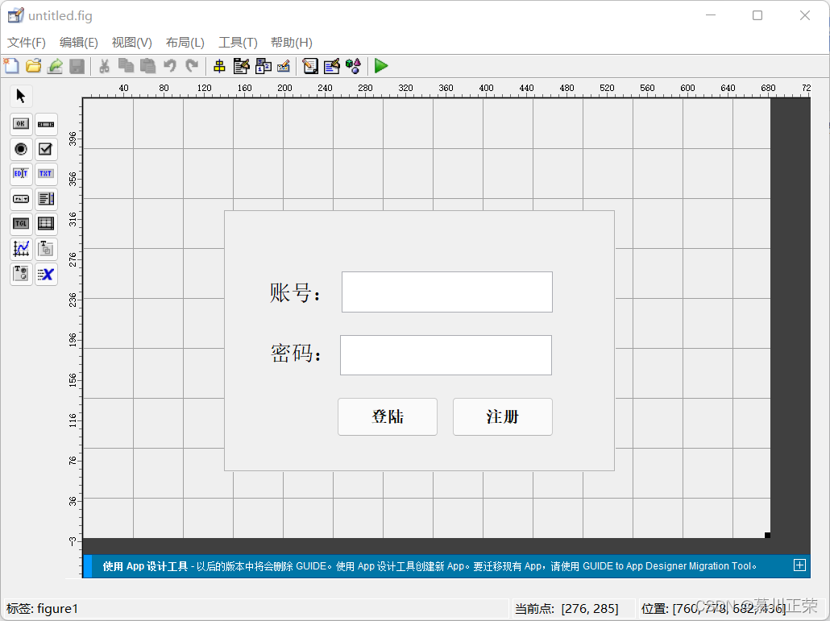The height and width of the screenshot is (621, 830).
Task: Select the Push Button component tool
Action: [x=21, y=124]
